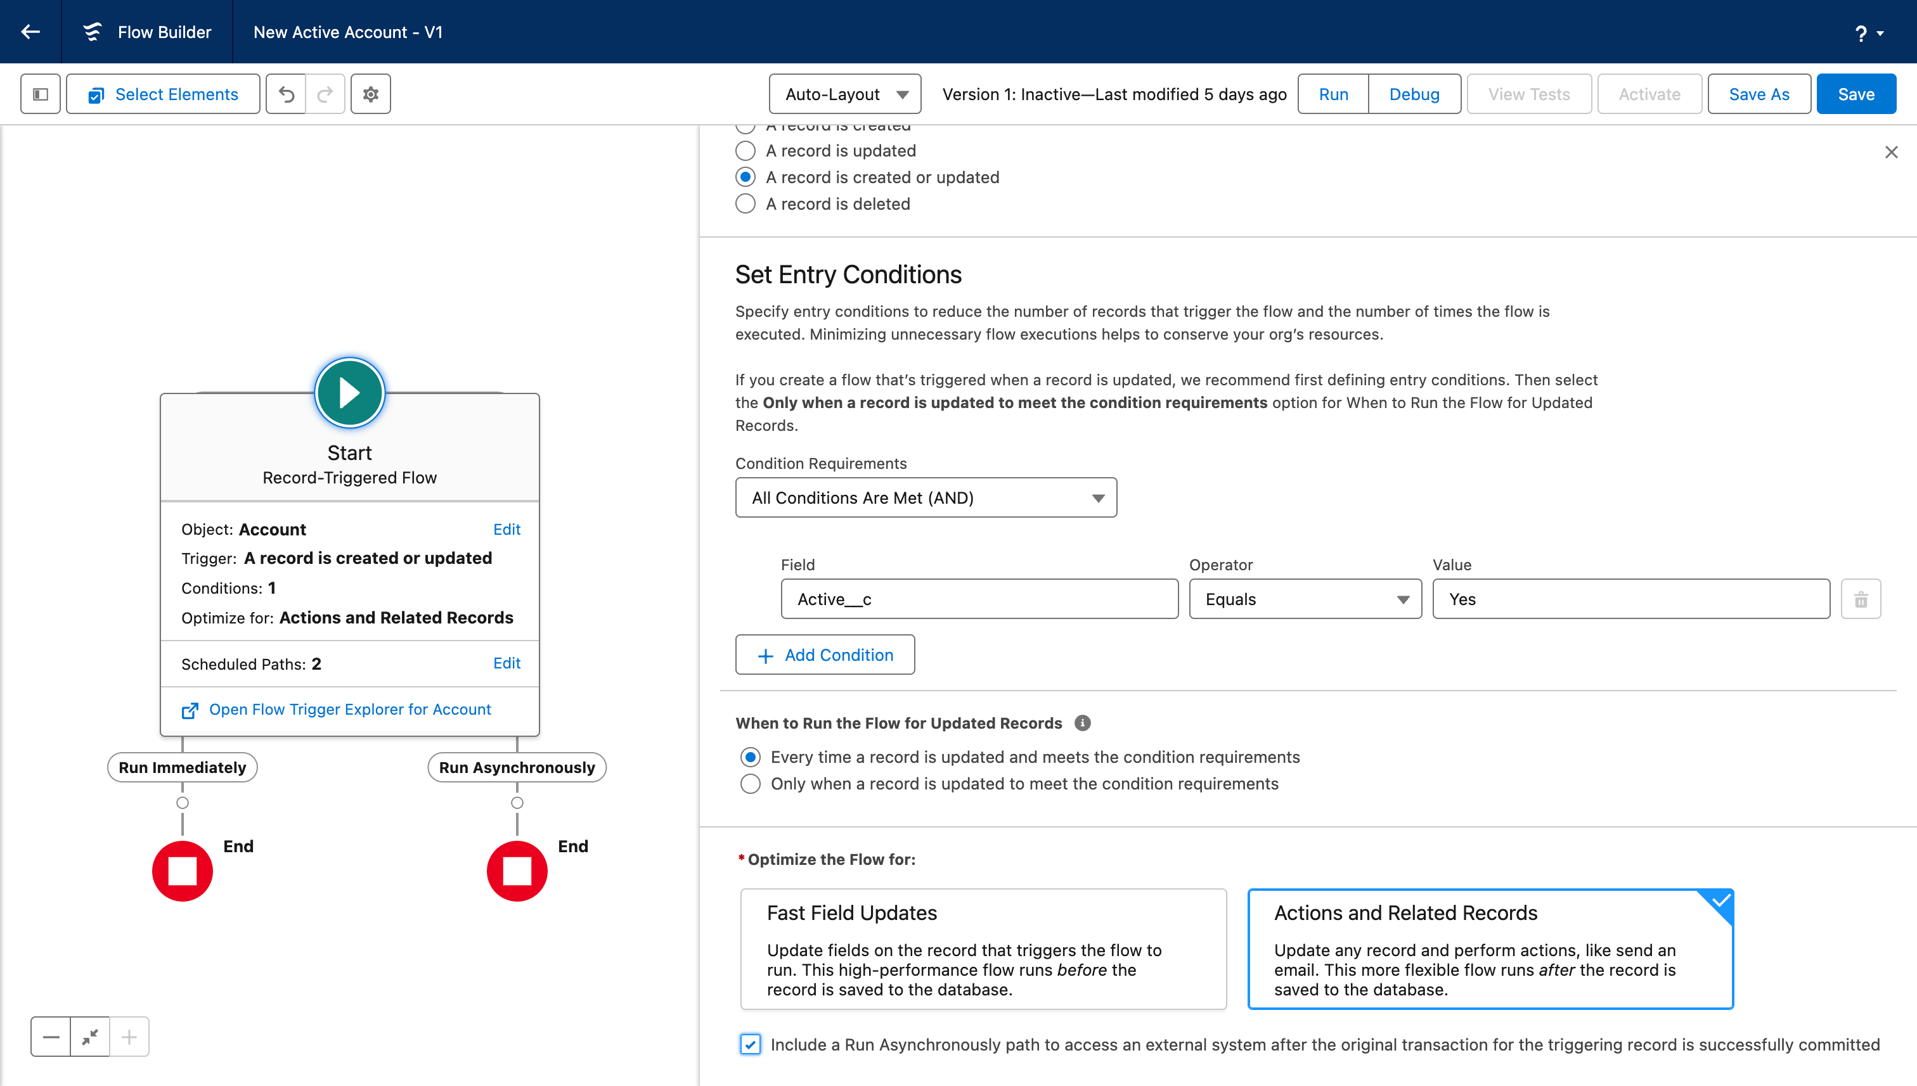Click info icon beside Updated Records heading
The width and height of the screenshot is (1917, 1086).
(x=1082, y=723)
